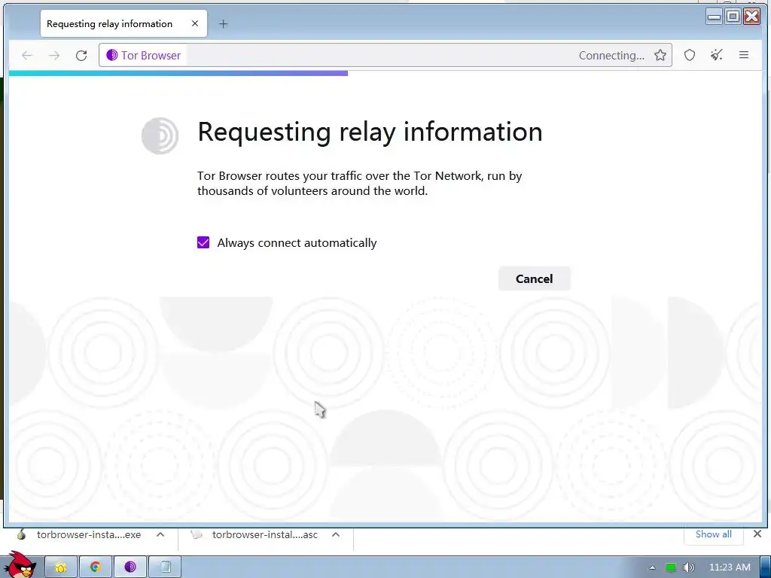Image resolution: width=771 pixels, height=578 pixels.
Task: Show hidden system tray icons
Action: pos(652,567)
